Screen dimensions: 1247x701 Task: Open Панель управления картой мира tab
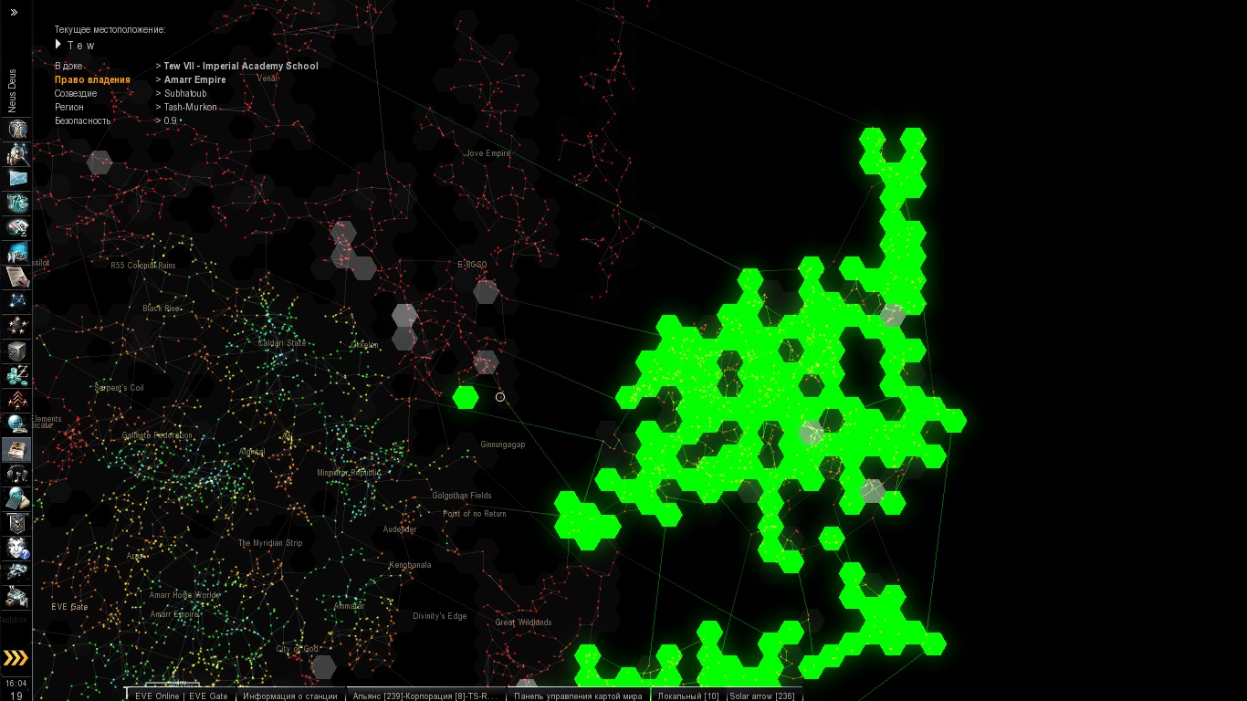578,696
